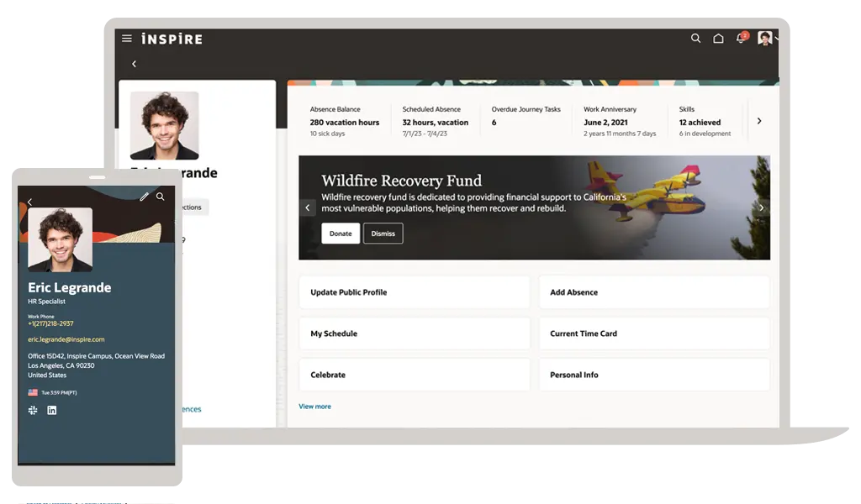Dismiss the Wildfire Recovery Fund banner
Image resolution: width=861 pixels, height=504 pixels.
[383, 234]
